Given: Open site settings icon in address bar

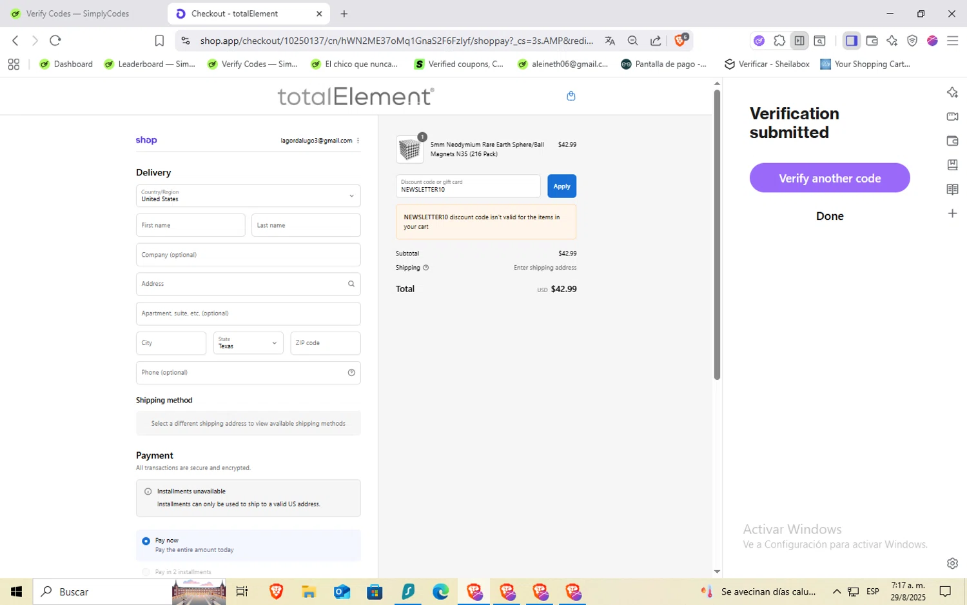Looking at the screenshot, I should pyautogui.click(x=186, y=41).
